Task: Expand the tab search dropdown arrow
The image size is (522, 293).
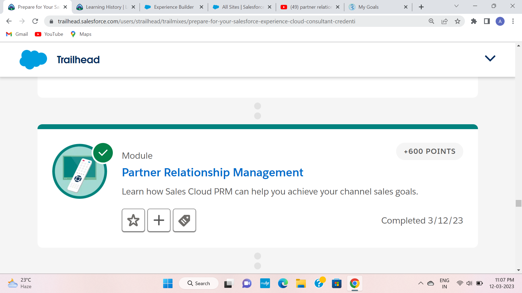Action: tap(456, 6)
